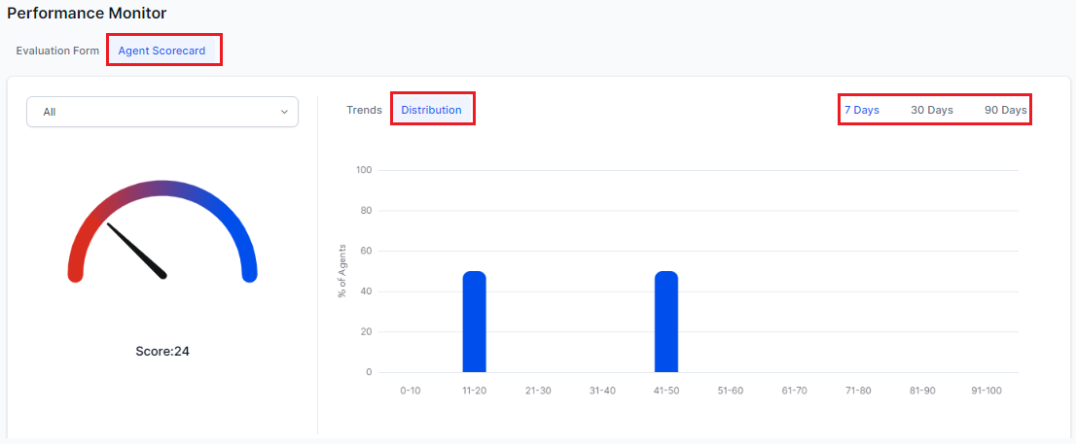Click the Performance Monitor heading

click(87, 14)
